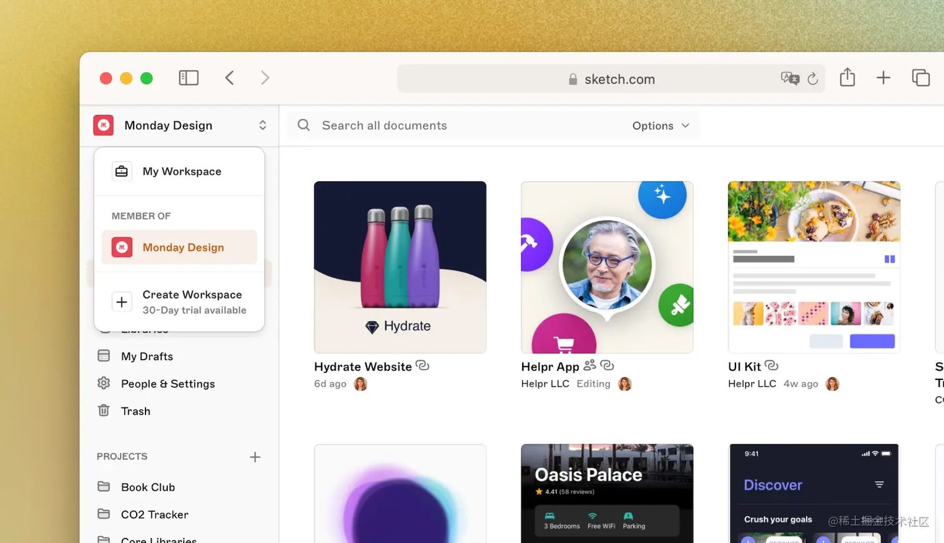The image size is (944, 543).
Task: Click the magnifier search icon
Action: [304, 125]
